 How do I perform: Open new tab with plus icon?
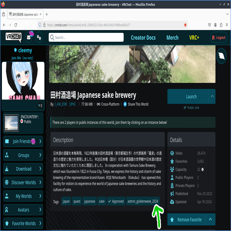[47, 14]
